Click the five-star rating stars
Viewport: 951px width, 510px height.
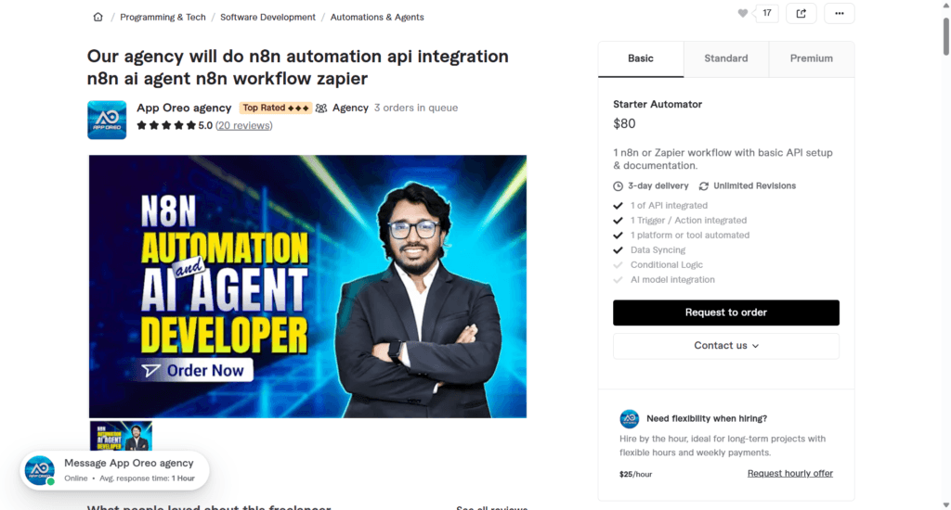click(x=166, y=125)
